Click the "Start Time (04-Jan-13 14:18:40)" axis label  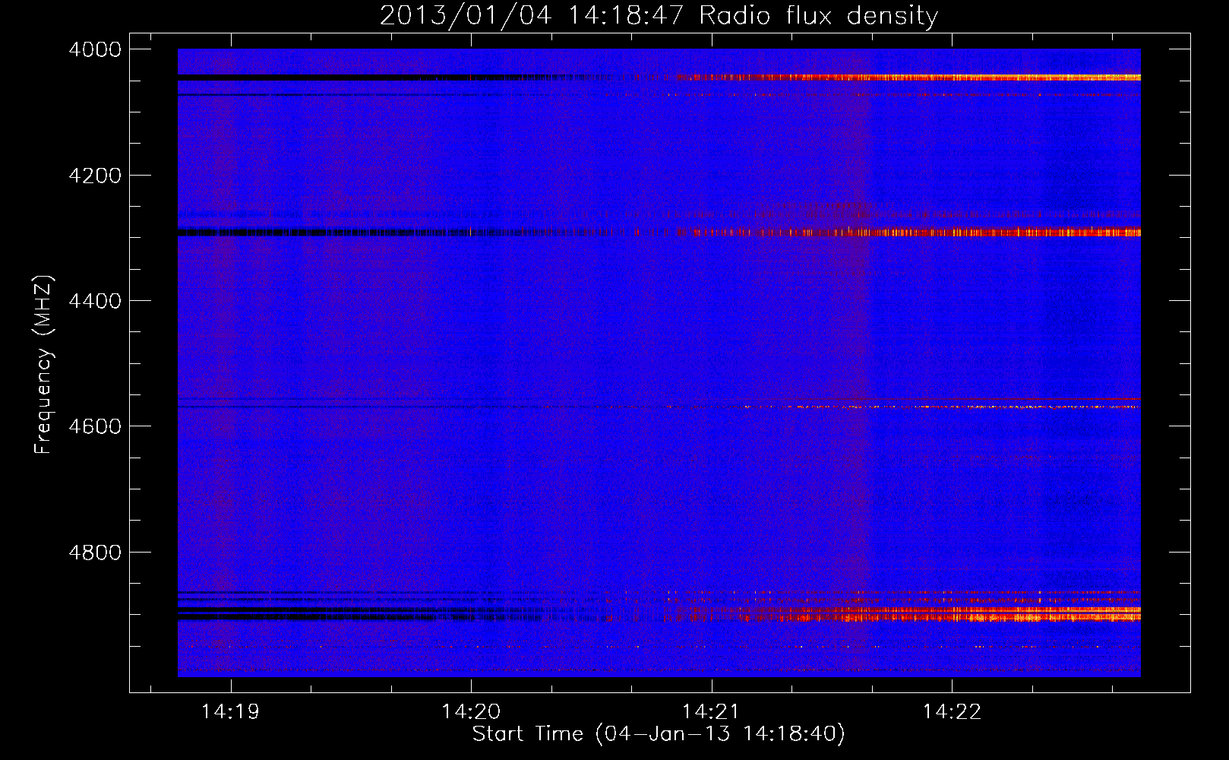coord(658,733)
